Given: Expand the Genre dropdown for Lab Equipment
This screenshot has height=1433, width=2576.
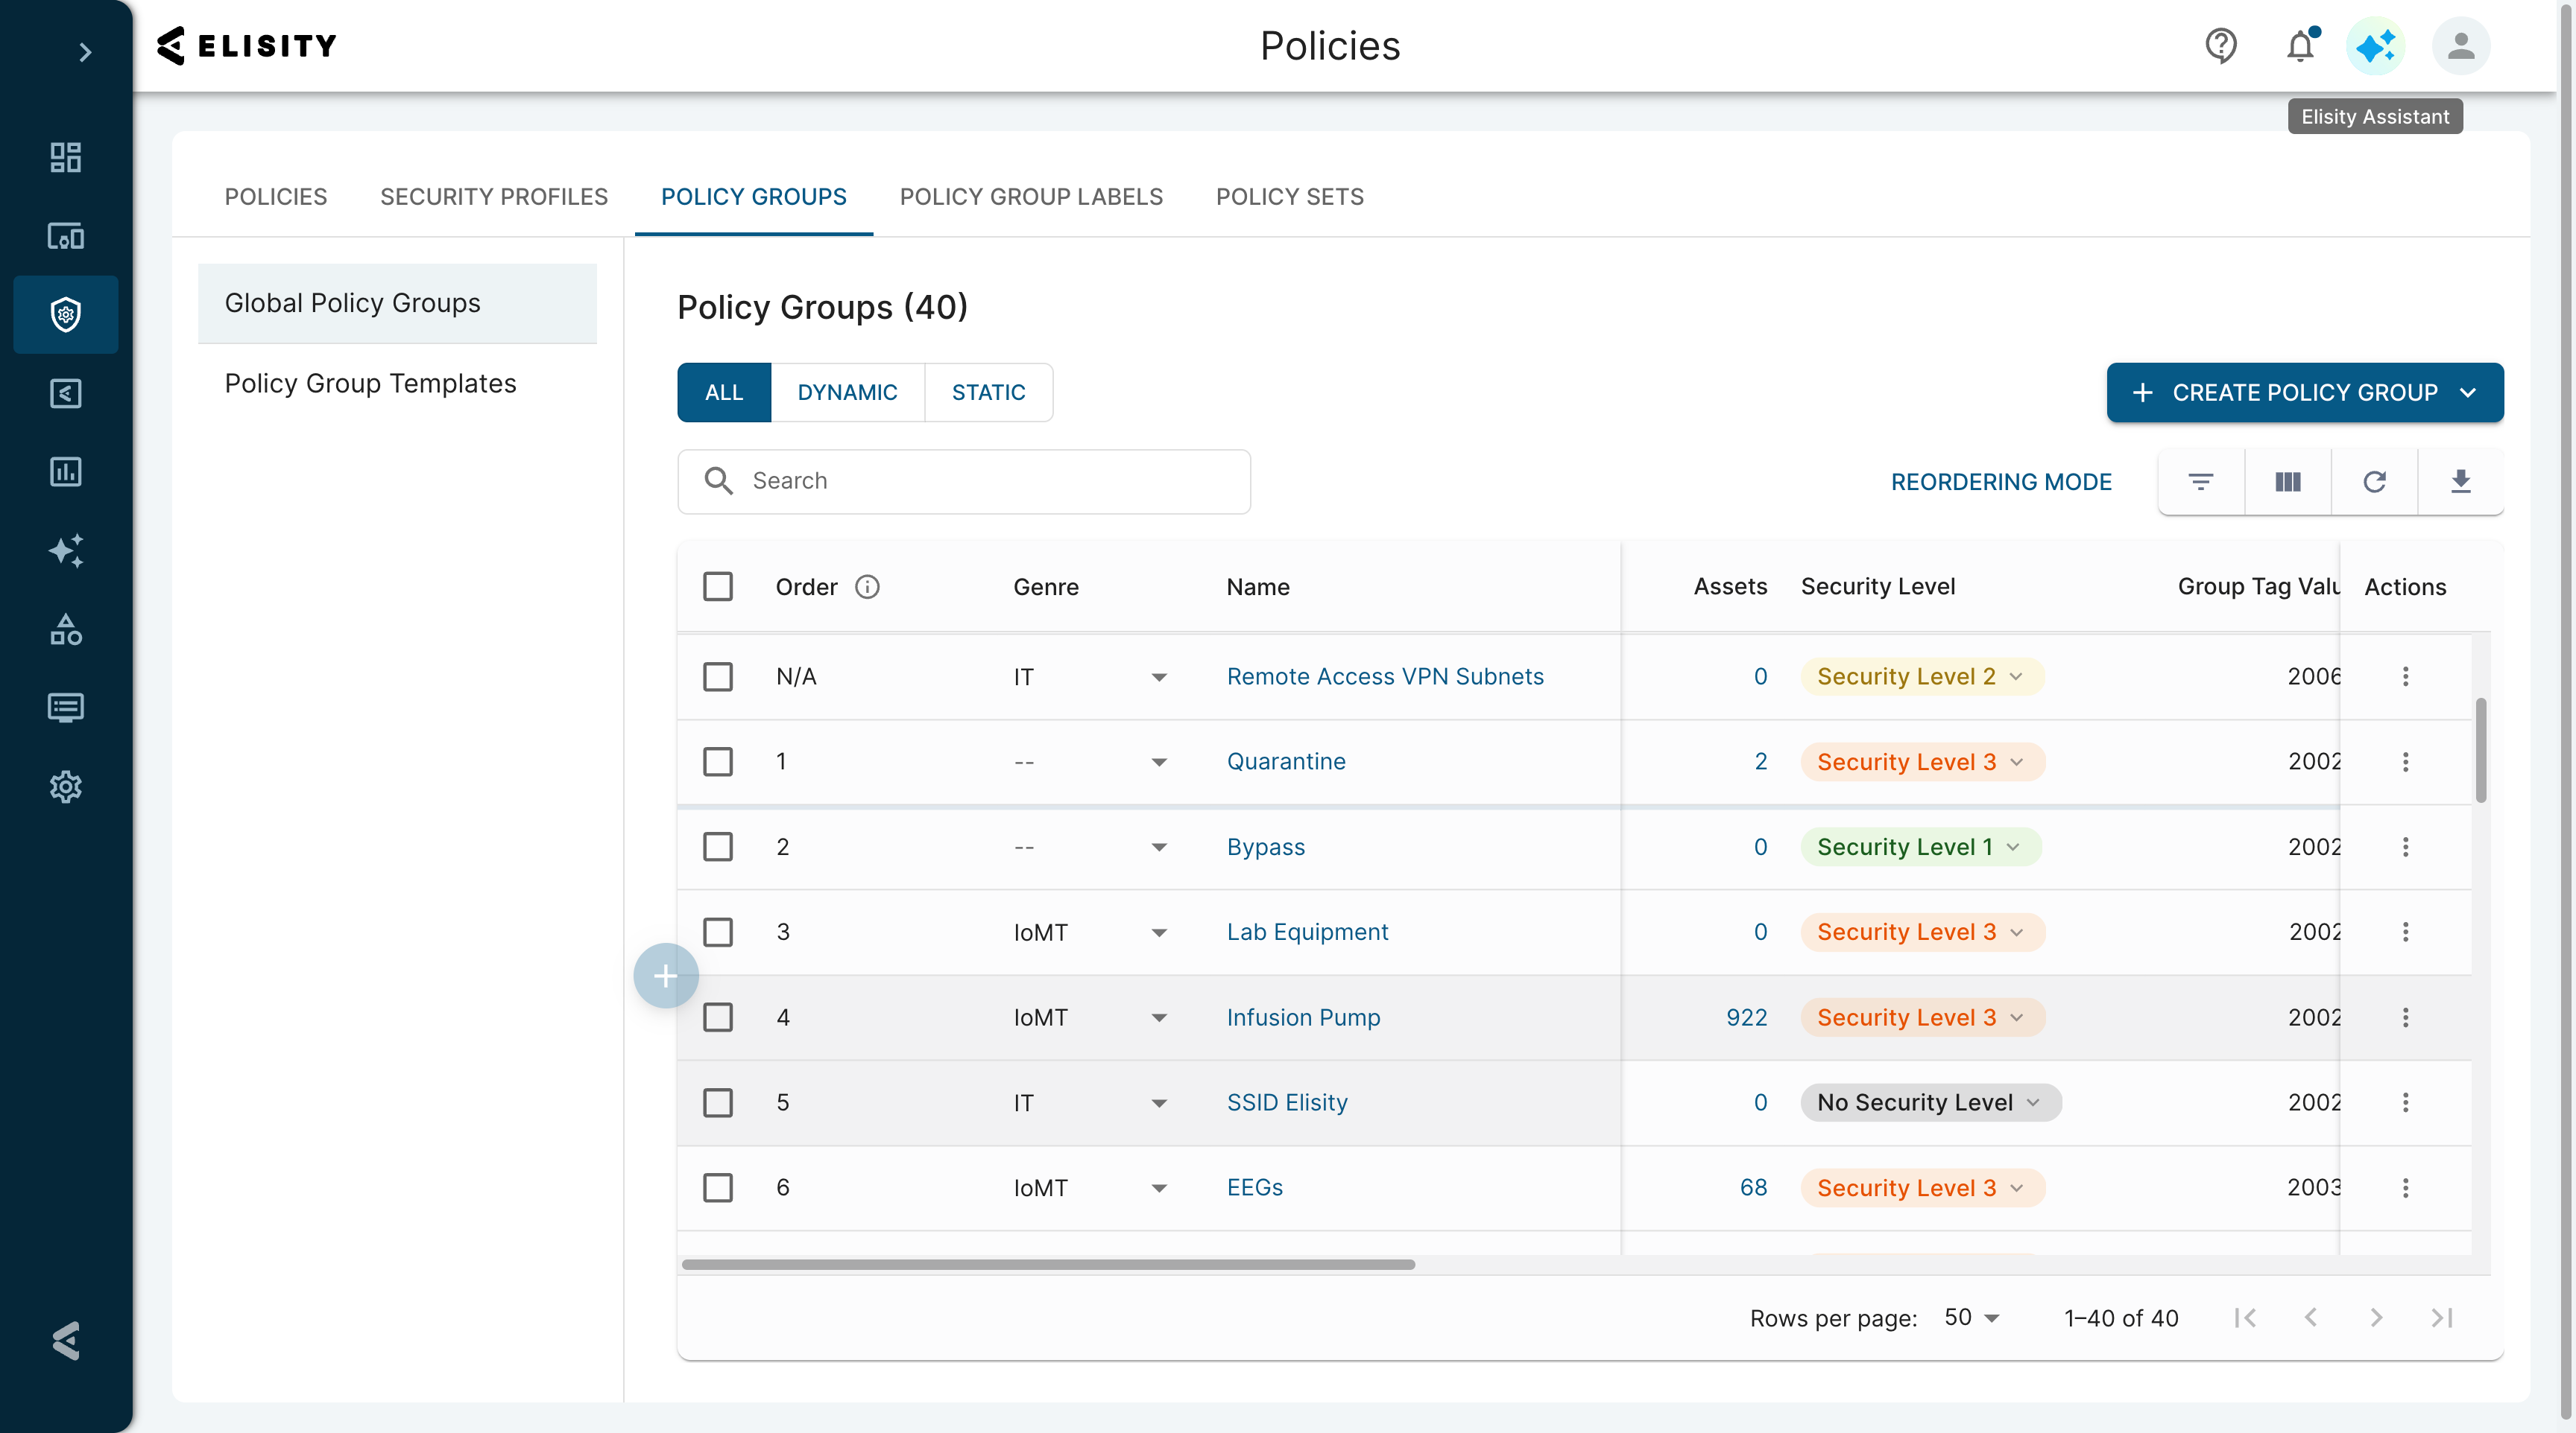Looking at the screenshot, I should [x=1159, y=932].
